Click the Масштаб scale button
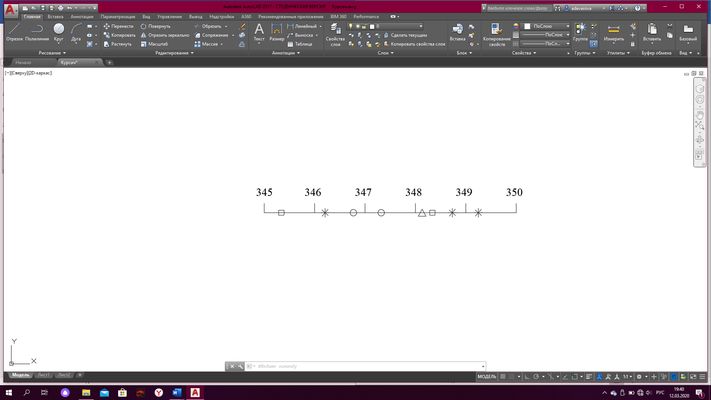 click(154, 44)
